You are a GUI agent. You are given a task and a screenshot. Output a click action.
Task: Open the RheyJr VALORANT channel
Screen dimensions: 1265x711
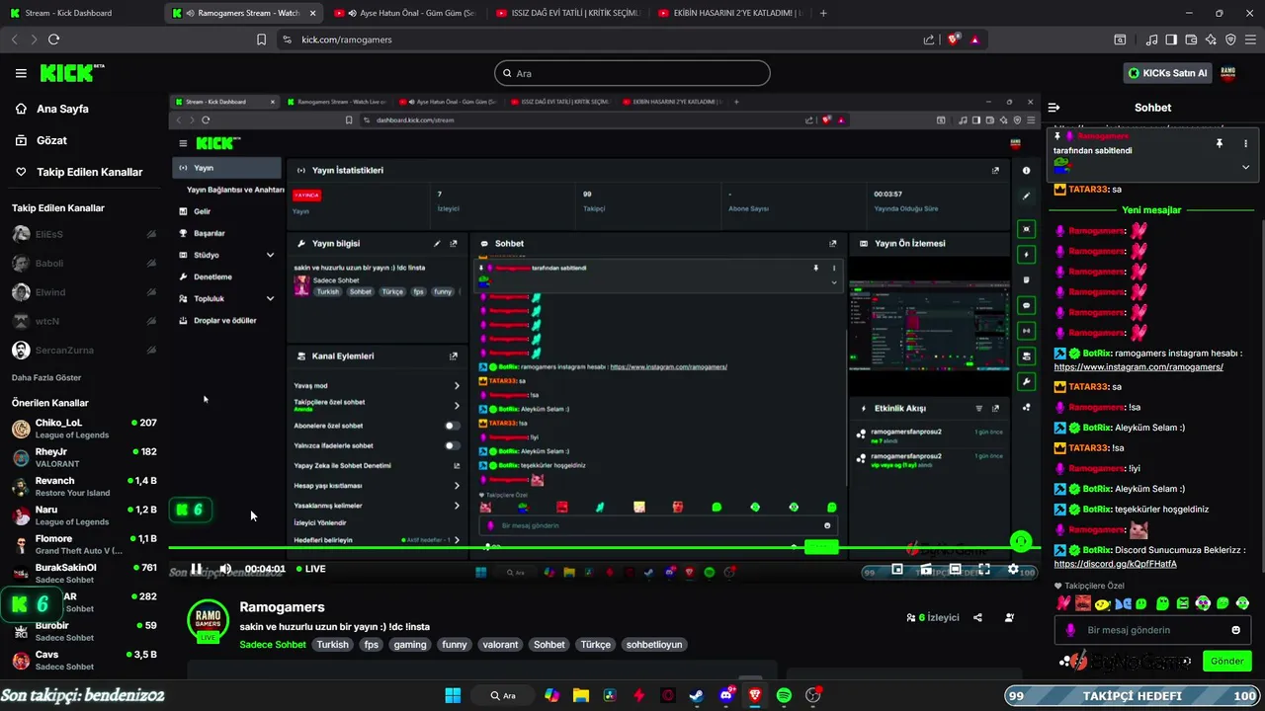coord(84,457)
